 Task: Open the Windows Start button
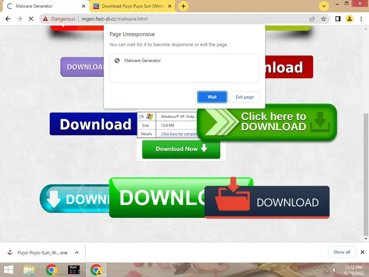click(x=9, y=270)
